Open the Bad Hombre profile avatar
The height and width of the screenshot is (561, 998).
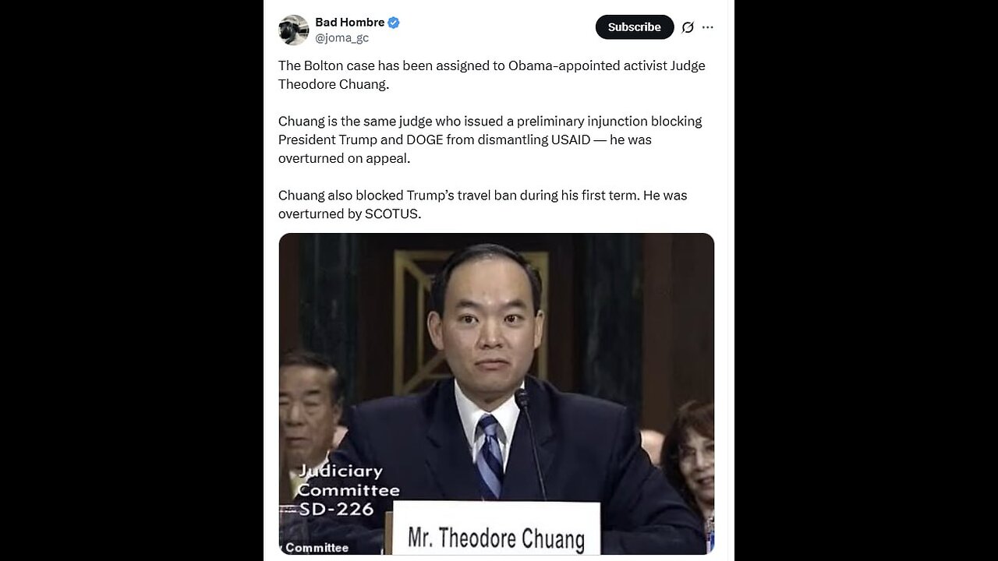click(294, 30)
